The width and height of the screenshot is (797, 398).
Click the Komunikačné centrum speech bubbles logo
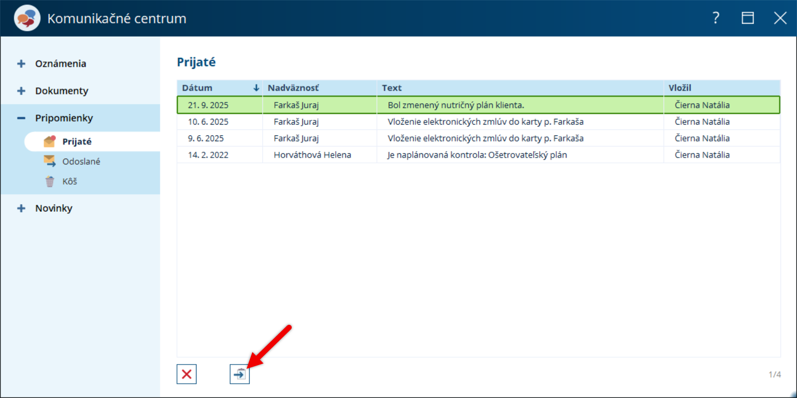[27, 19]
